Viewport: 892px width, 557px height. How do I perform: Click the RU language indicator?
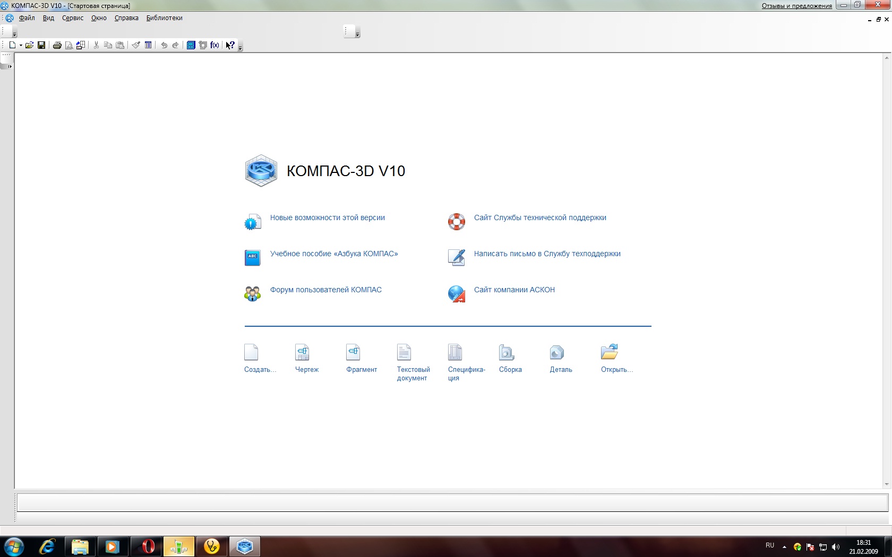tap(770, 545)
